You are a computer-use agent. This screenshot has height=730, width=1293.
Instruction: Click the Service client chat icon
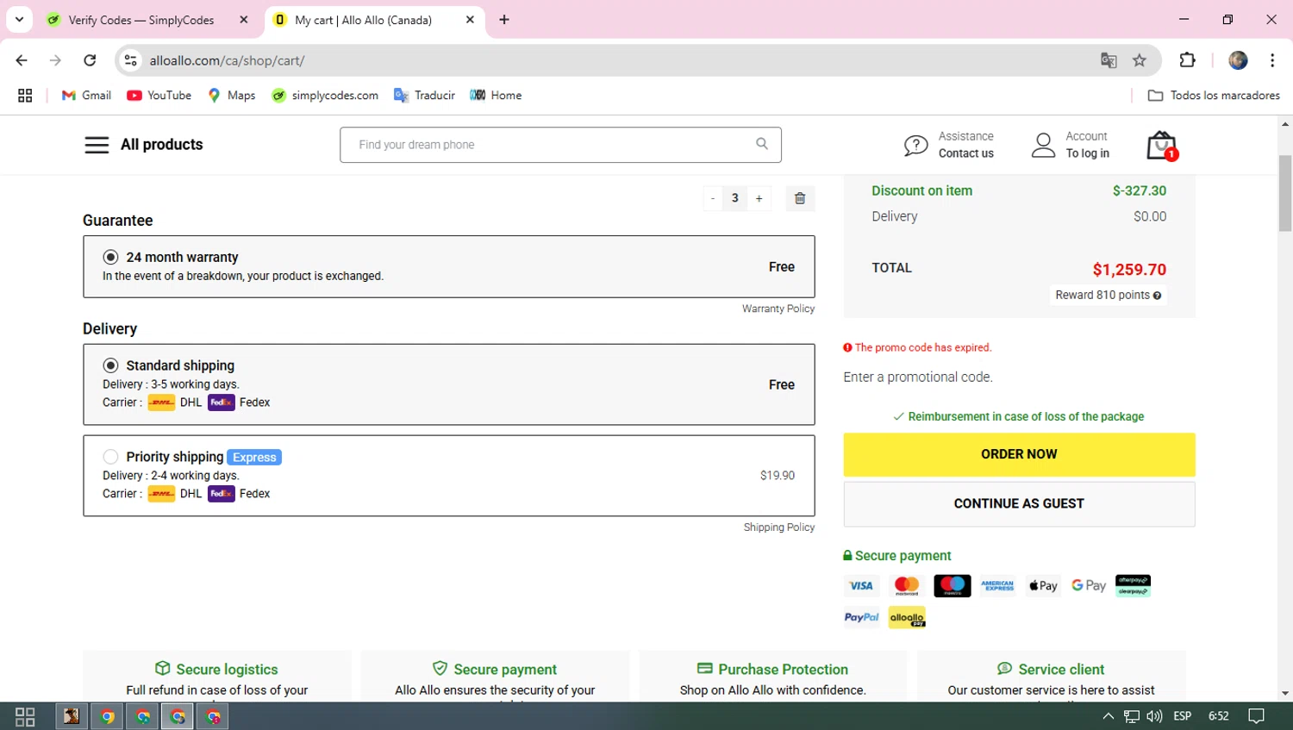tap(1004, 669)
